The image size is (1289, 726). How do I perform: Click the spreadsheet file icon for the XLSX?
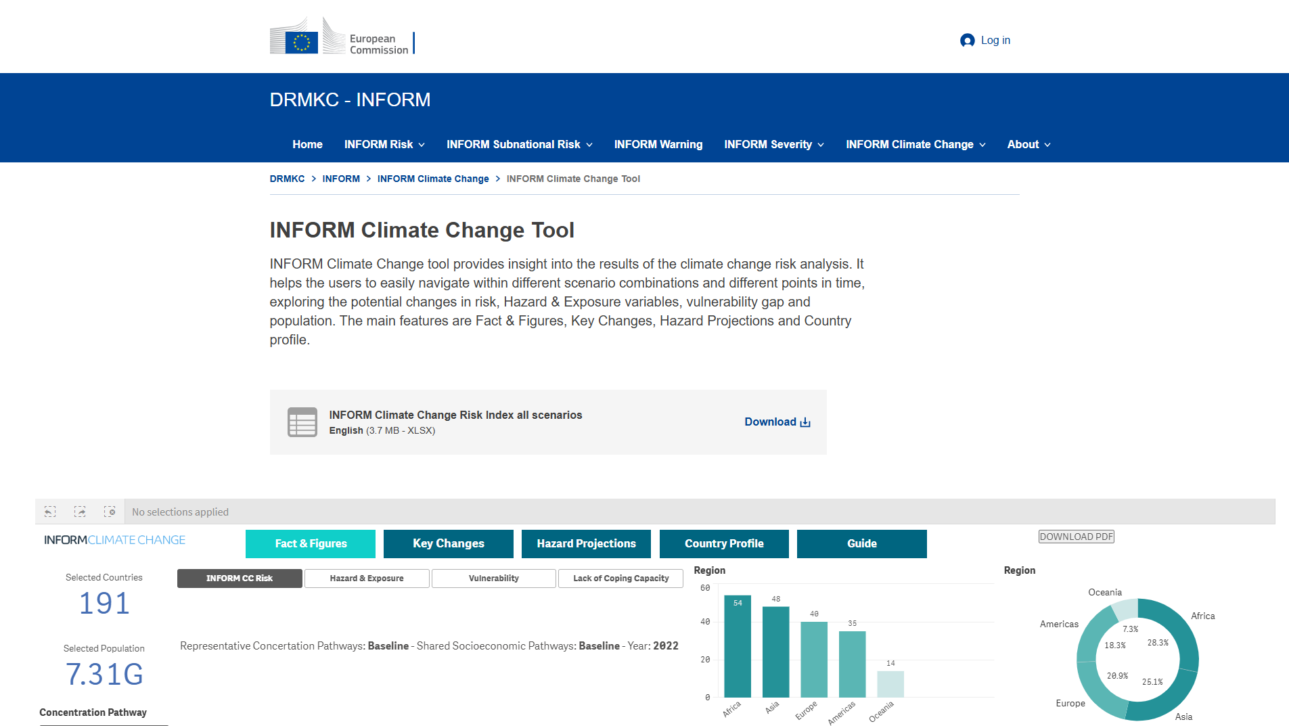(x=302, y=422)
